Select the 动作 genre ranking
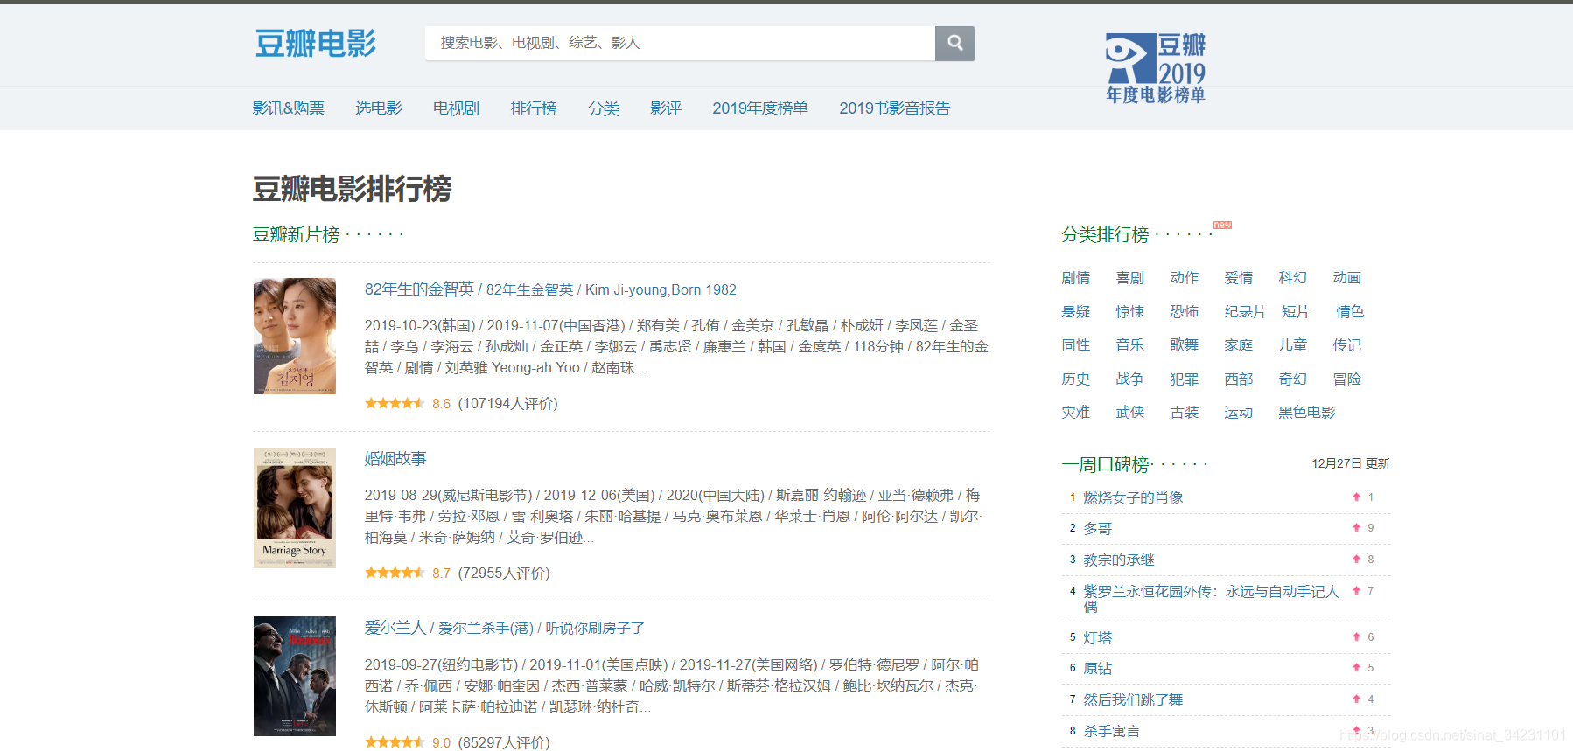This screenshot has height=751, width=1573. pos(1185,278)
